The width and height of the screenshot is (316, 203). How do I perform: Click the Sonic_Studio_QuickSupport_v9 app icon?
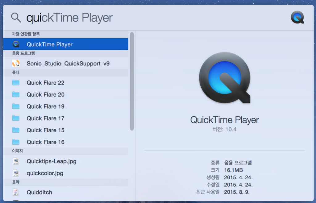pyautogui.click(x=16, y=63)
